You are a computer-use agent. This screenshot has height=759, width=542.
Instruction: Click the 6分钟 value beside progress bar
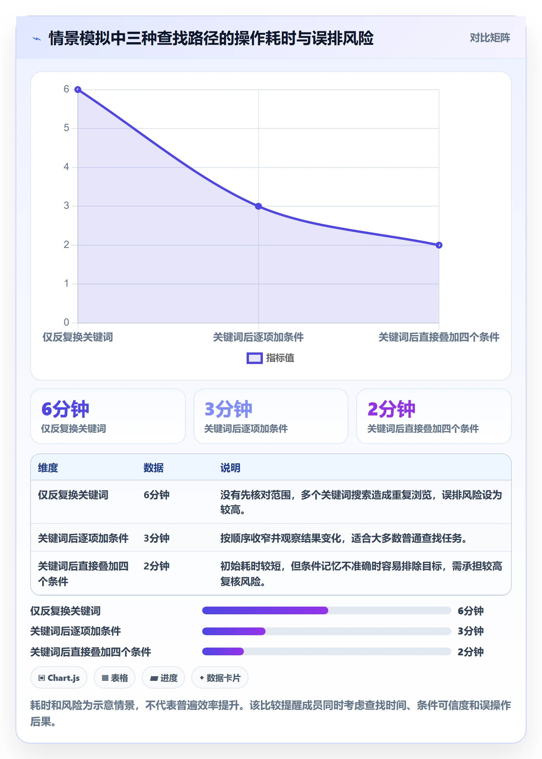tap(471, 611)
